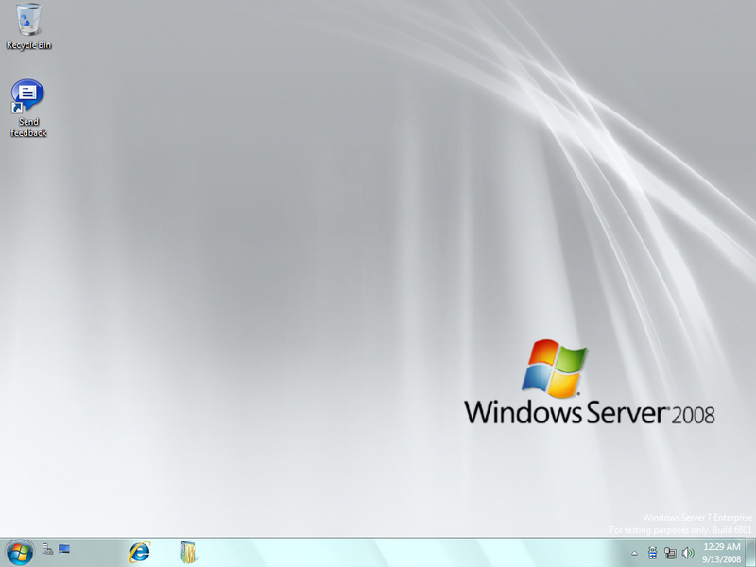Screen dimensions: 756x567
Task: Click the Show Desktop quick launch icon
Action: click(x=64, y=549)
